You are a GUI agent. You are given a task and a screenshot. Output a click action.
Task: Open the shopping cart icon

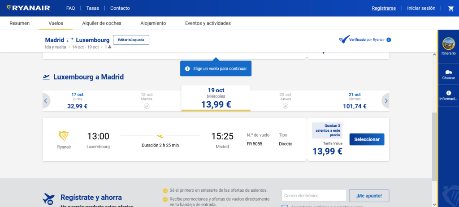(x=451, y=8)
